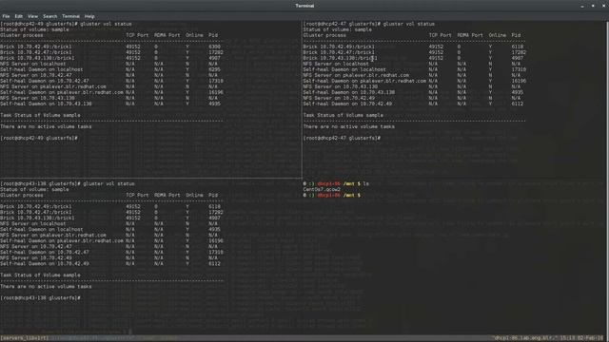The width and height of the screenshot is (609, 342).
Task: Click the tmux session name in the status bar
Action: pos(25,338)
